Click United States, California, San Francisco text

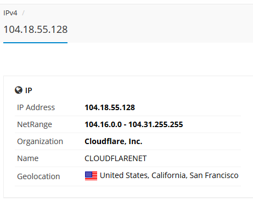click(169, 175)
